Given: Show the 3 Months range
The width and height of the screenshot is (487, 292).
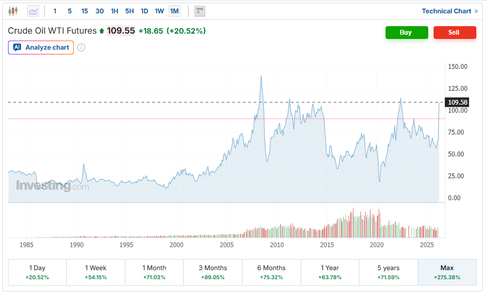Looking at the screenshot, I should (213, 272).
